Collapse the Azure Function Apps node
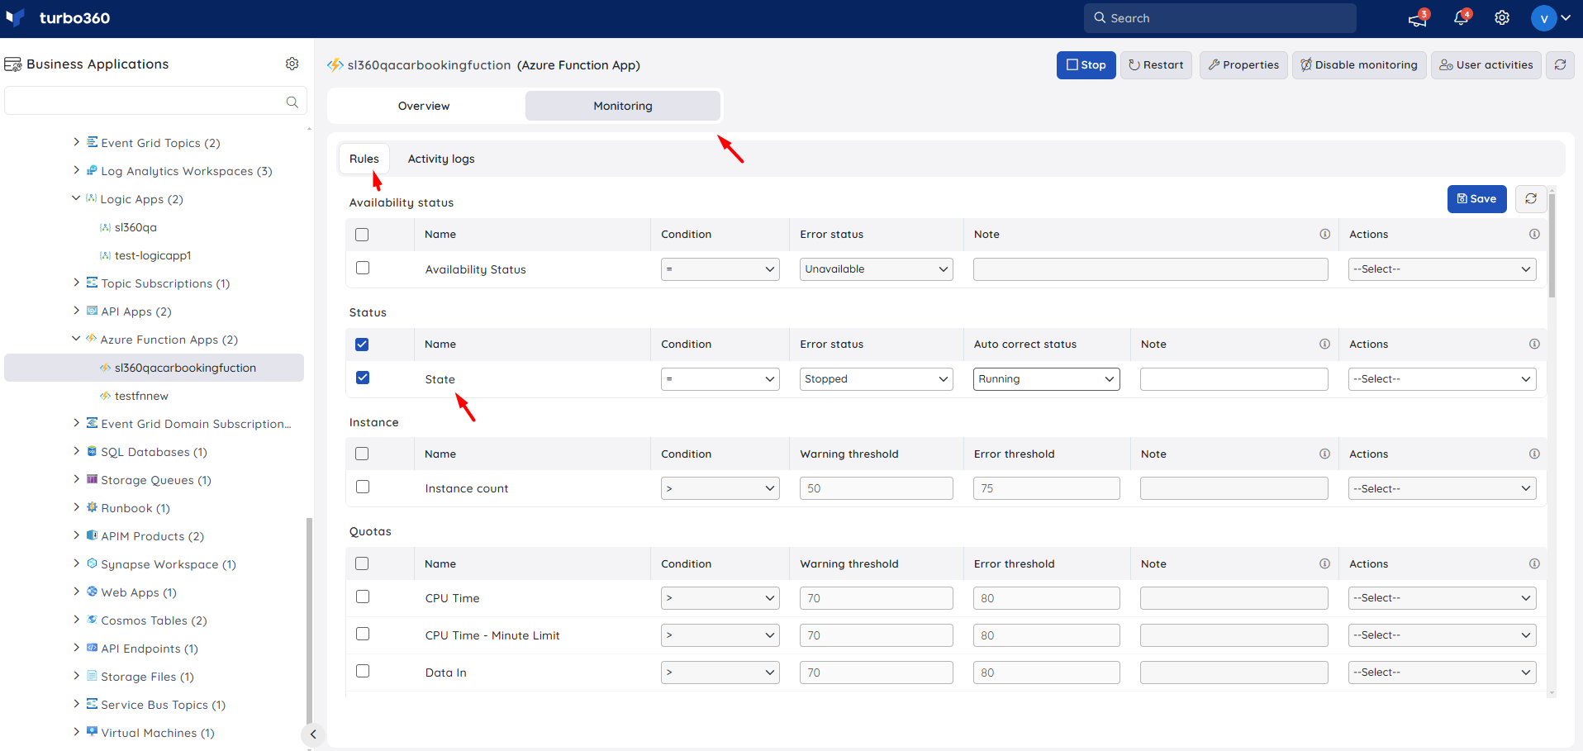The image size is (1583, 751). [76, 339]
